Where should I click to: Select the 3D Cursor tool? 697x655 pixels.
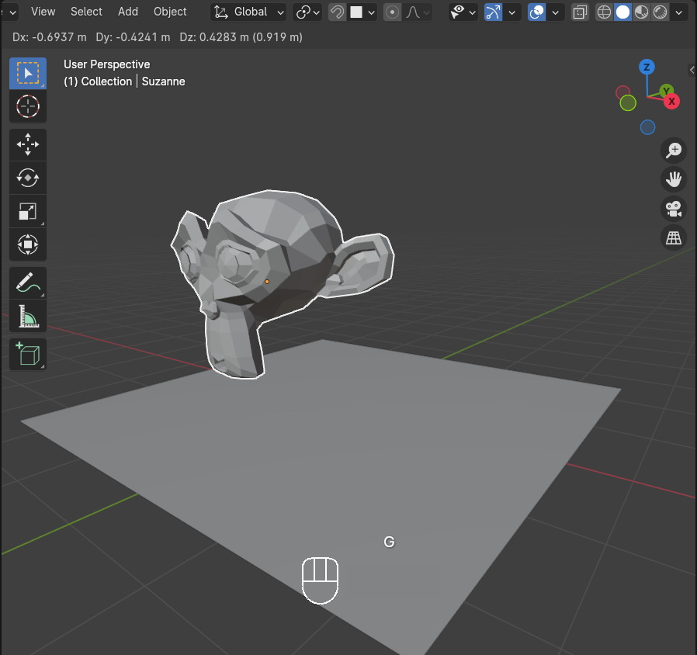(28, 106)
